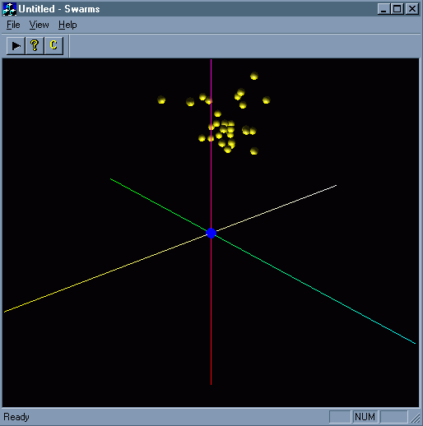Minimize the Swarms window
Screen dimensions: 423x426
point(384,9)
